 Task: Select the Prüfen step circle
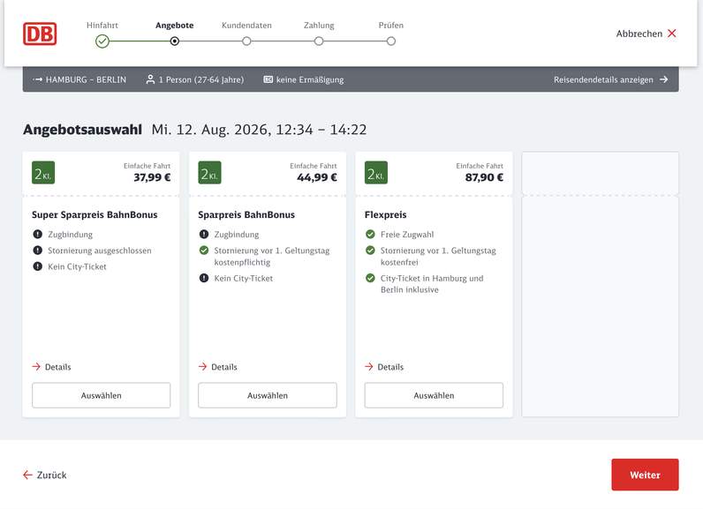point(391,41)
